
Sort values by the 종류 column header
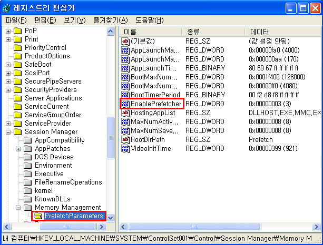(x=213, y=32)
